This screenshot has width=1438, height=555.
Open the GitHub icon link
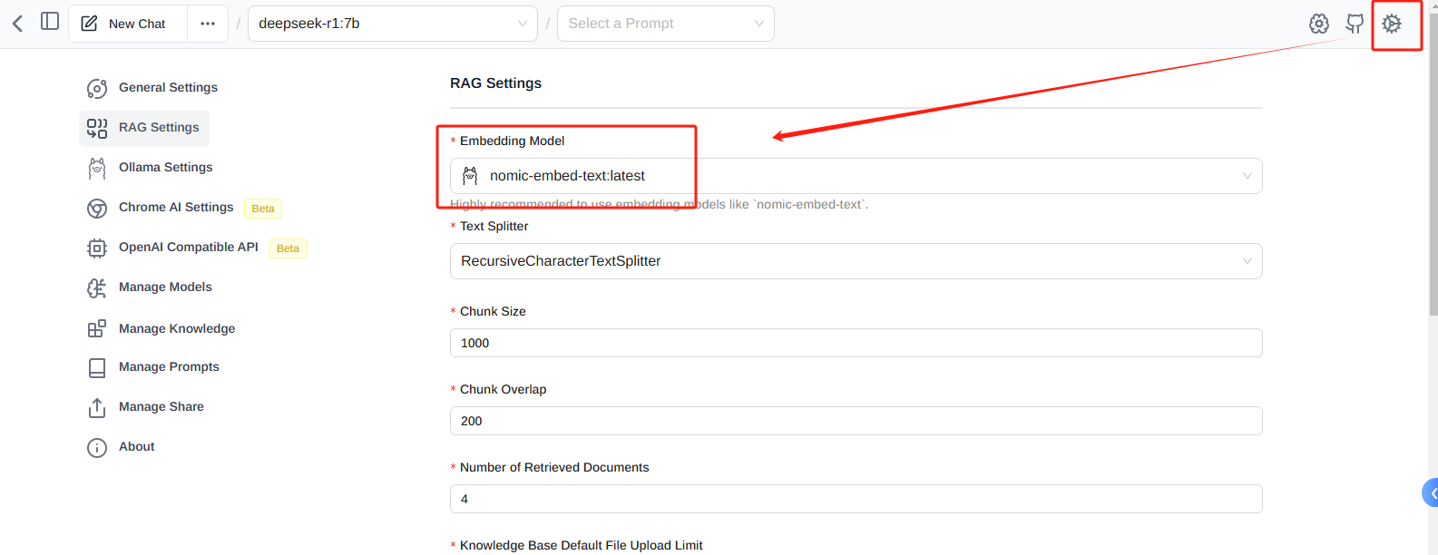[x=1355, y=24]
